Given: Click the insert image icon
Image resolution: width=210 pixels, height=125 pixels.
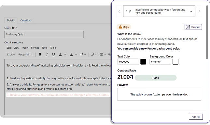Looking at the screenshot, I should (x=101, y=55).
